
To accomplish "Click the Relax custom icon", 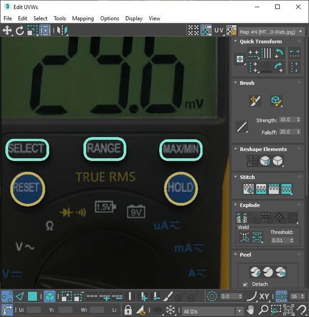I will pyautogui.click(x=278, y=161).
